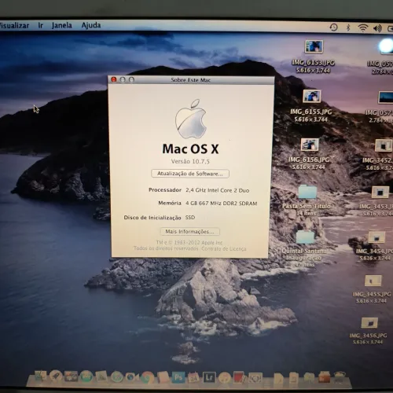
Task: Close the Sobre Este Mac window
Action: 114,79
